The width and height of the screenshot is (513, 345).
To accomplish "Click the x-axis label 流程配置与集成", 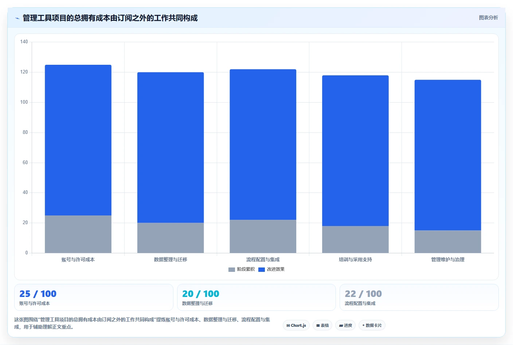I will click(x=263, y=259).
